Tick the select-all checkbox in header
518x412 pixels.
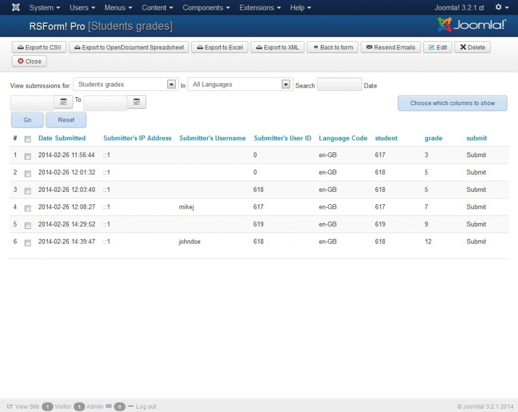(28, 139)
